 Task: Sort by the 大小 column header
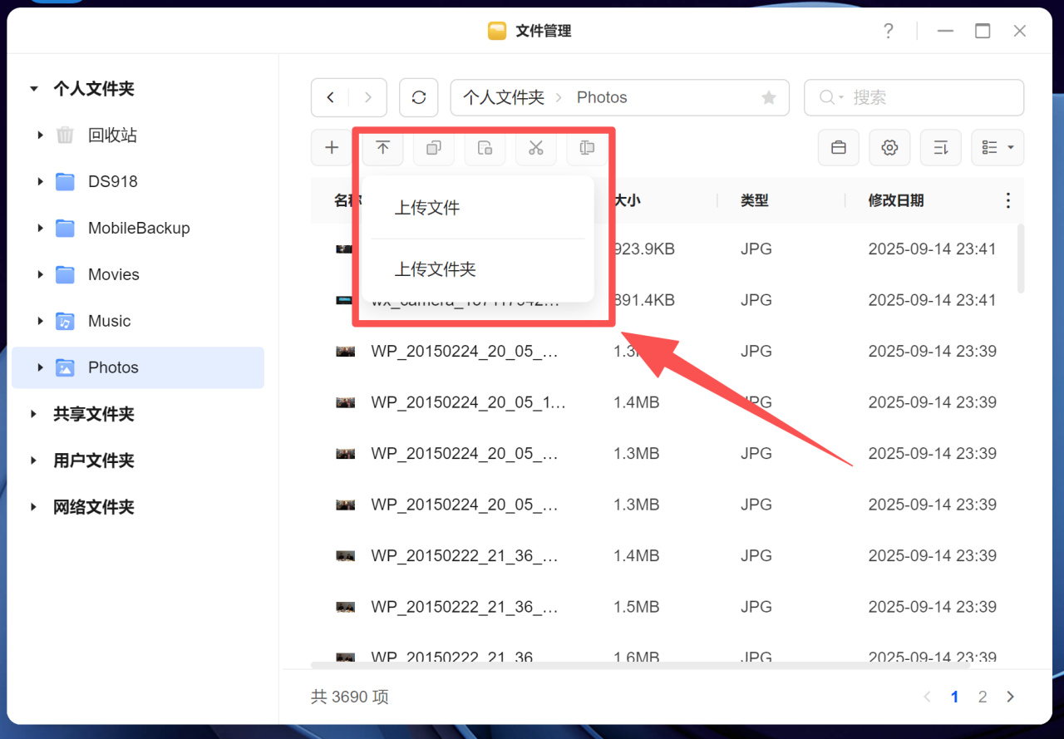[628, 200]
